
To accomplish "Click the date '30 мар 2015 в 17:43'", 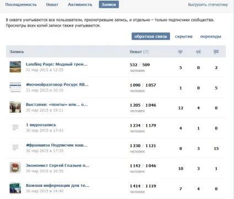I will [x=45, y=130].
